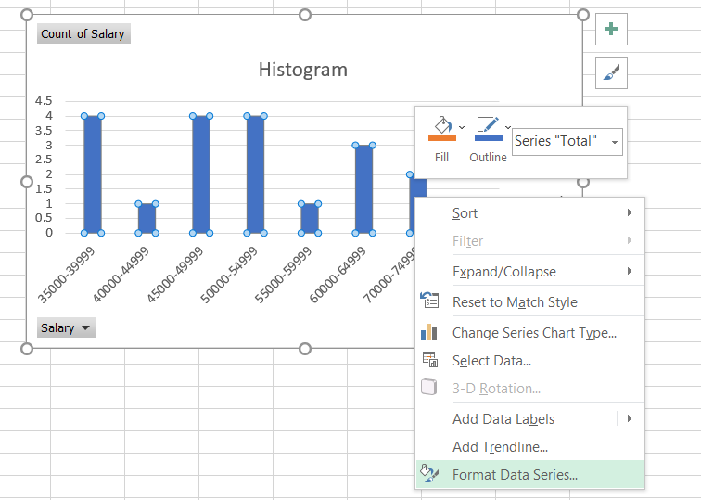Click the Fill paint bucket icon
Viewport: 701px width, 500px height.
[x=441, y=128]
